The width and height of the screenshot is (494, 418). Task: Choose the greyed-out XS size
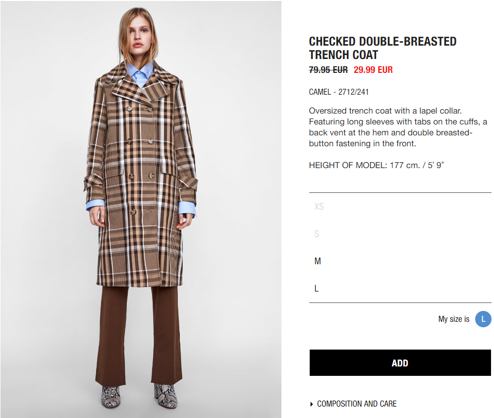pyautogui.click(x=319, y=206)
